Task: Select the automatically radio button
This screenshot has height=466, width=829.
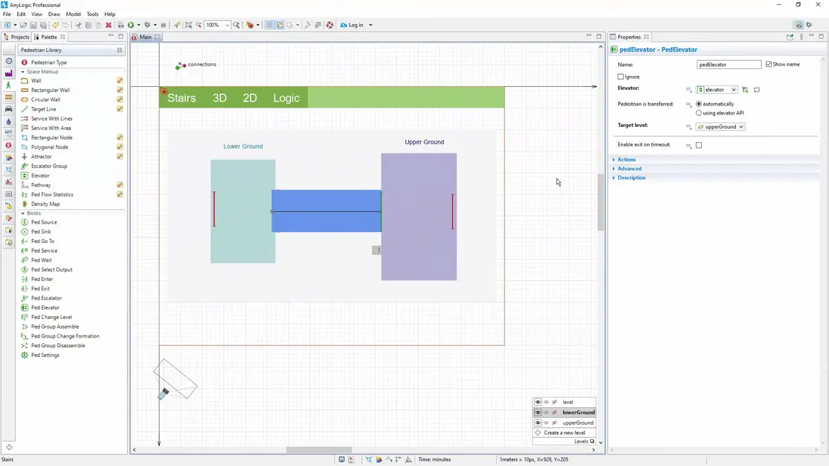Action: [698, 104]
